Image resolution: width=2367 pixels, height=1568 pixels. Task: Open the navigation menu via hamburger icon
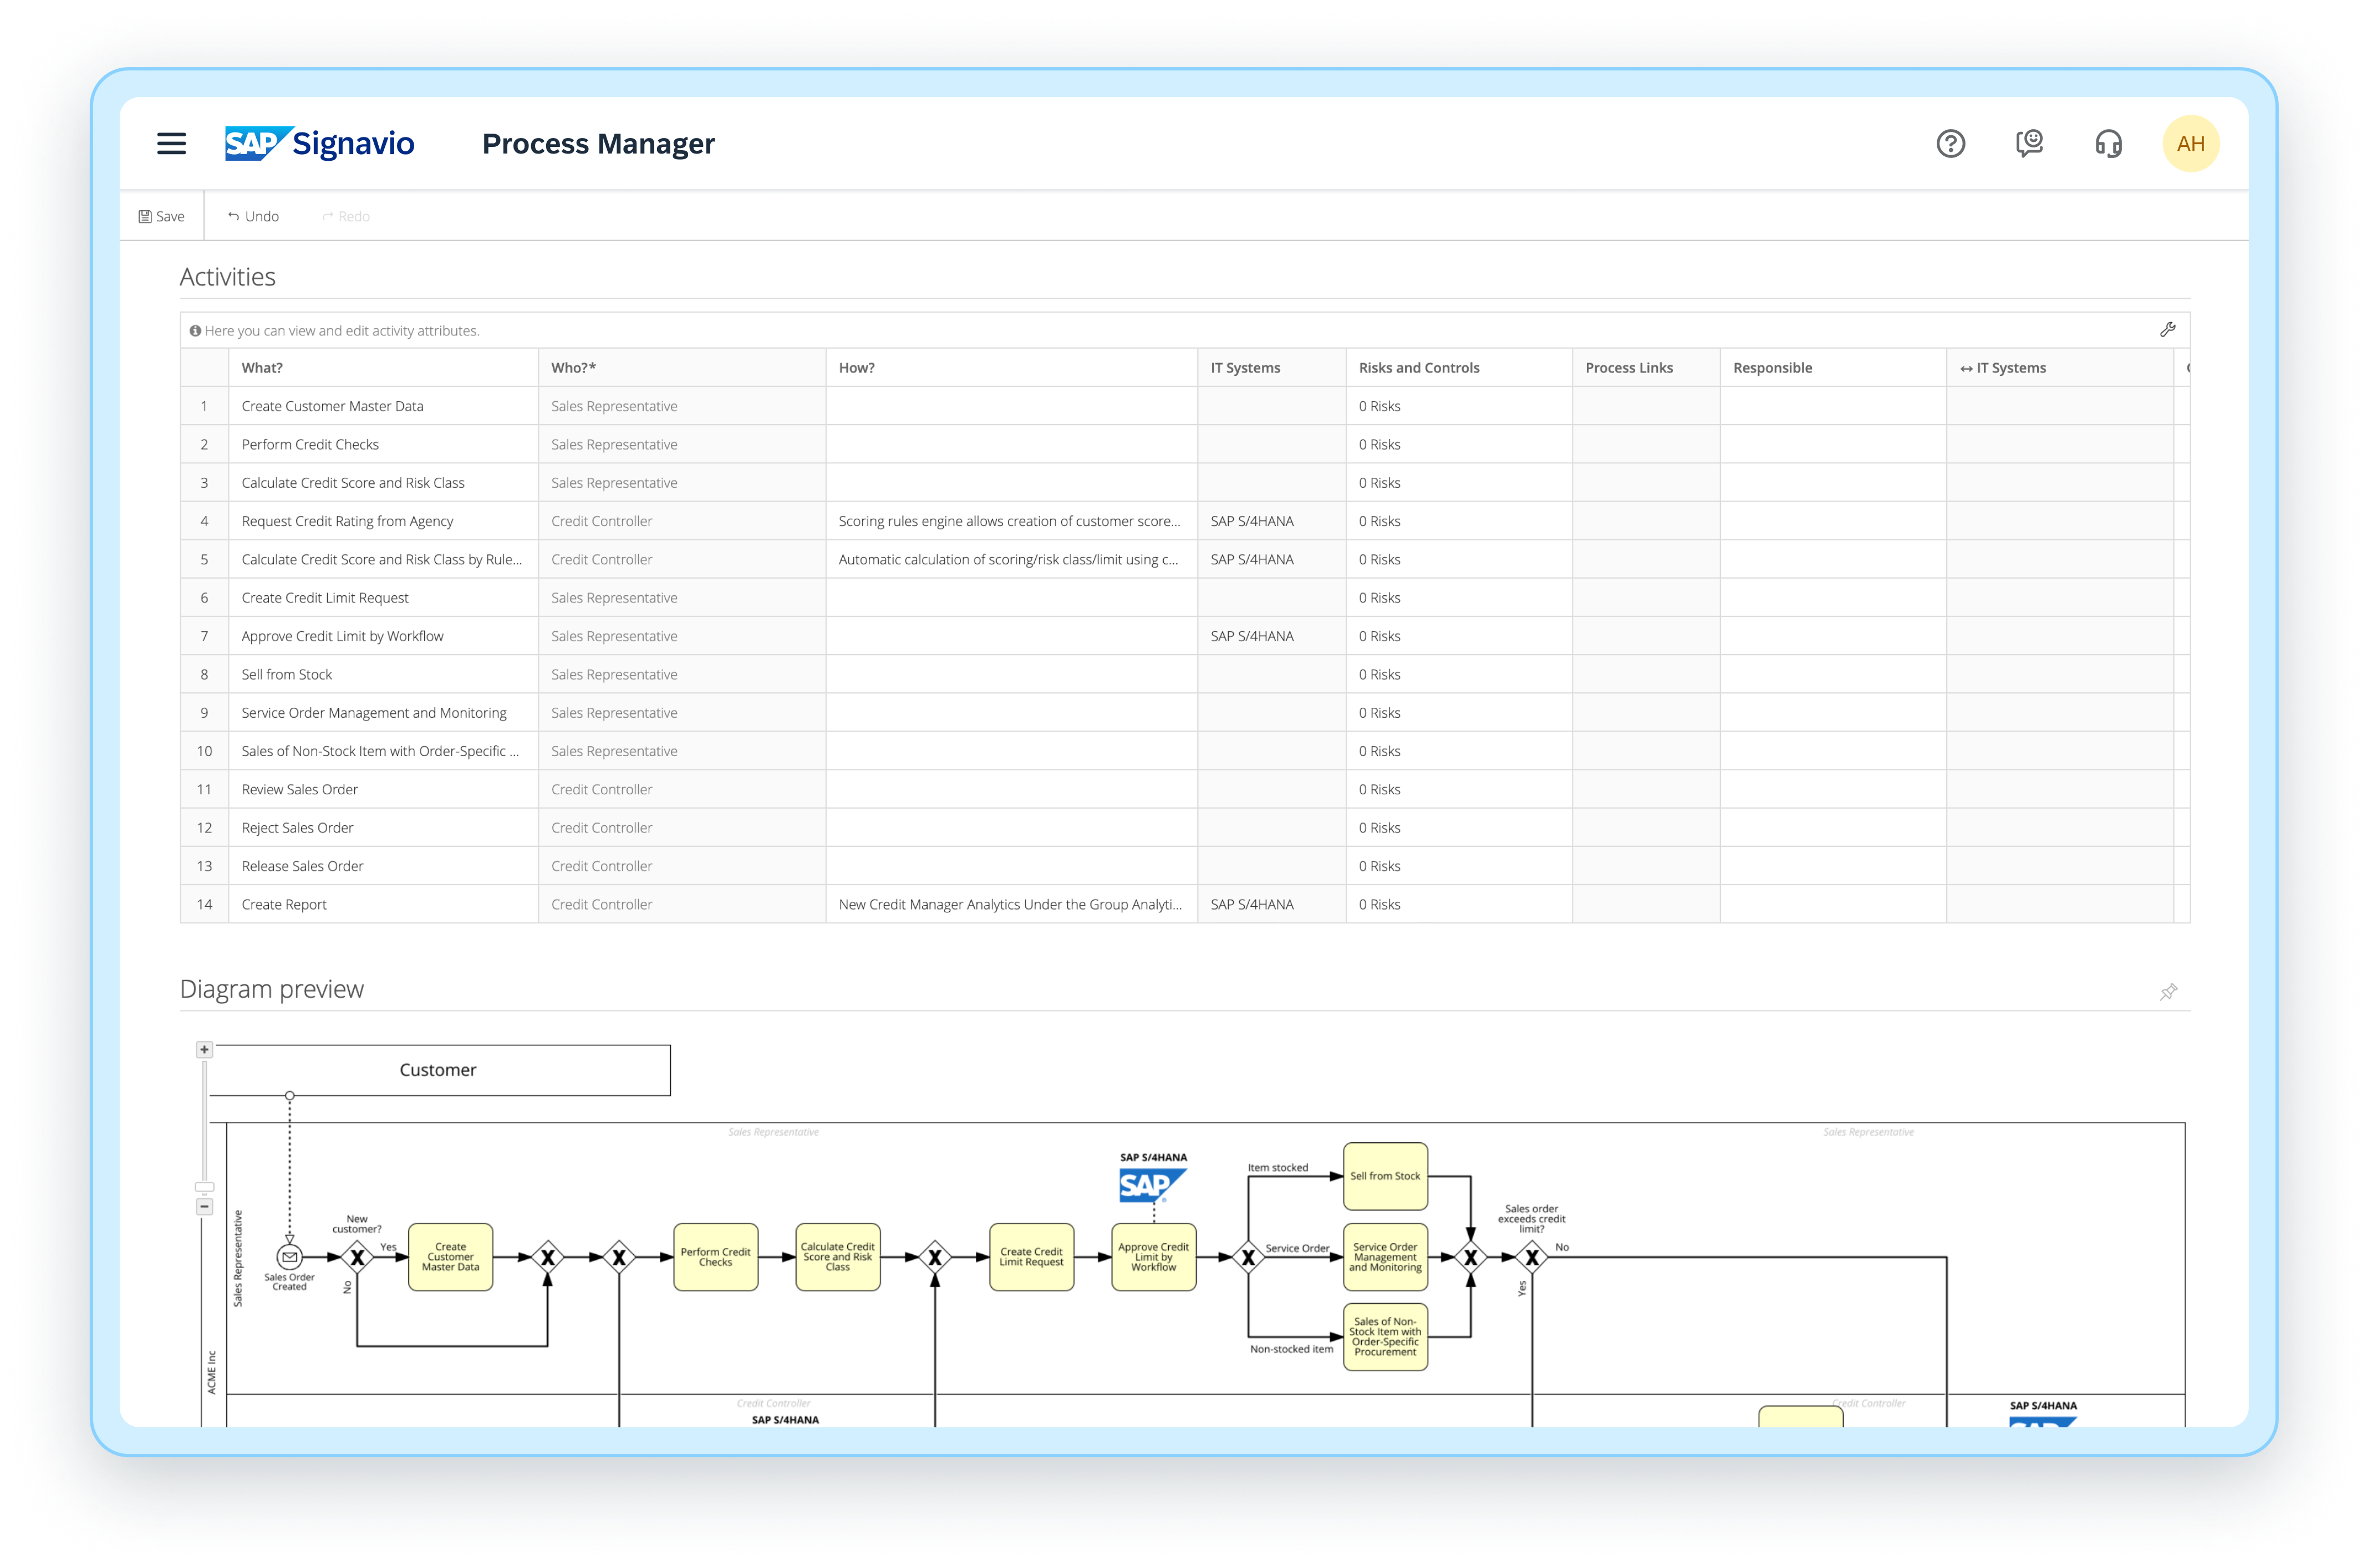tap(172, 143)
